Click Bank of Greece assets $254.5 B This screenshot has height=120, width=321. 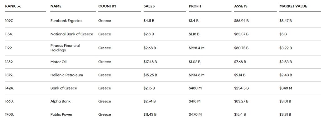[241, 88]
